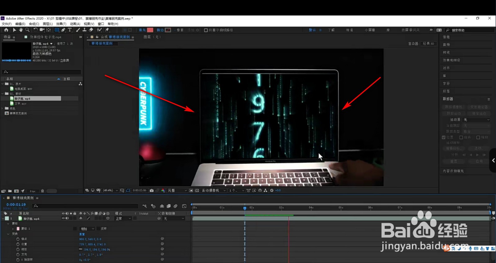Screen dimensions: 496x263
Task: Create new folder in Project panel
Action: pos(10,191)
